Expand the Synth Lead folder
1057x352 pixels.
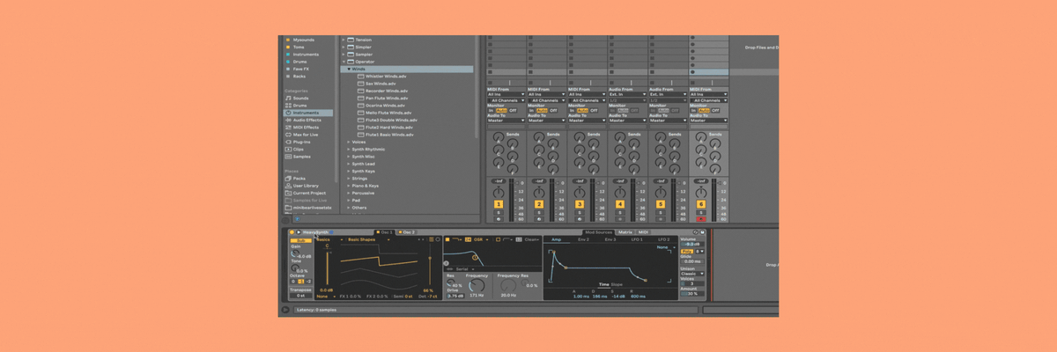349,164
